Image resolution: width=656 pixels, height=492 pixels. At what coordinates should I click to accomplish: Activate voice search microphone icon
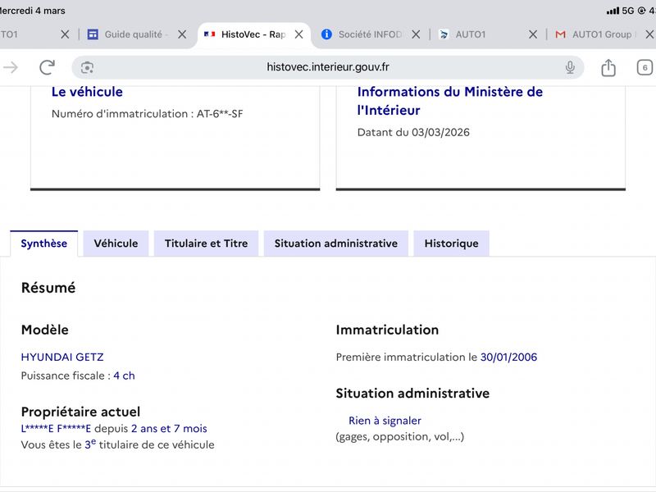(570, 67)
